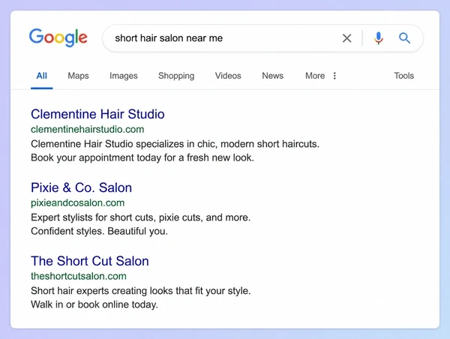Image resolution: width=450 pixels, height=339 pixels.
Task: Select the All tab
Action: (x=41, y=76)
